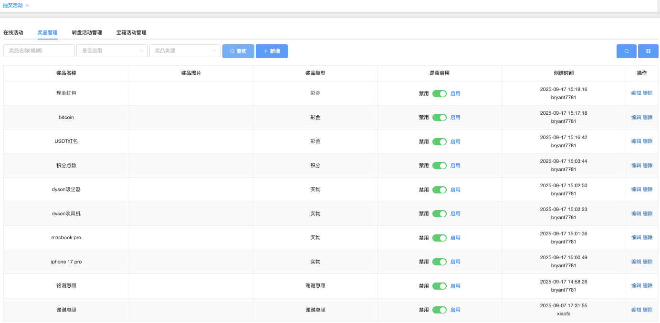Image resolution: width=660 pixels, height=323 pixels.
Task: Open the 奖品类型 filter dropdown
Action: tap(185, 50)
